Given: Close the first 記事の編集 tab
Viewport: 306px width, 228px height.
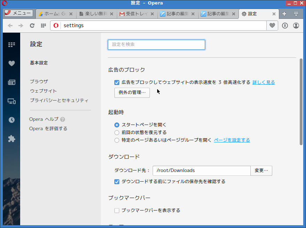Looking at the screenshot, I should [193, 14].
